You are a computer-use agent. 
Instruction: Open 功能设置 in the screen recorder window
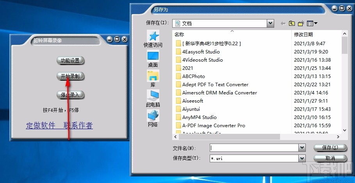pyautogui.click(x=70, y=60)
